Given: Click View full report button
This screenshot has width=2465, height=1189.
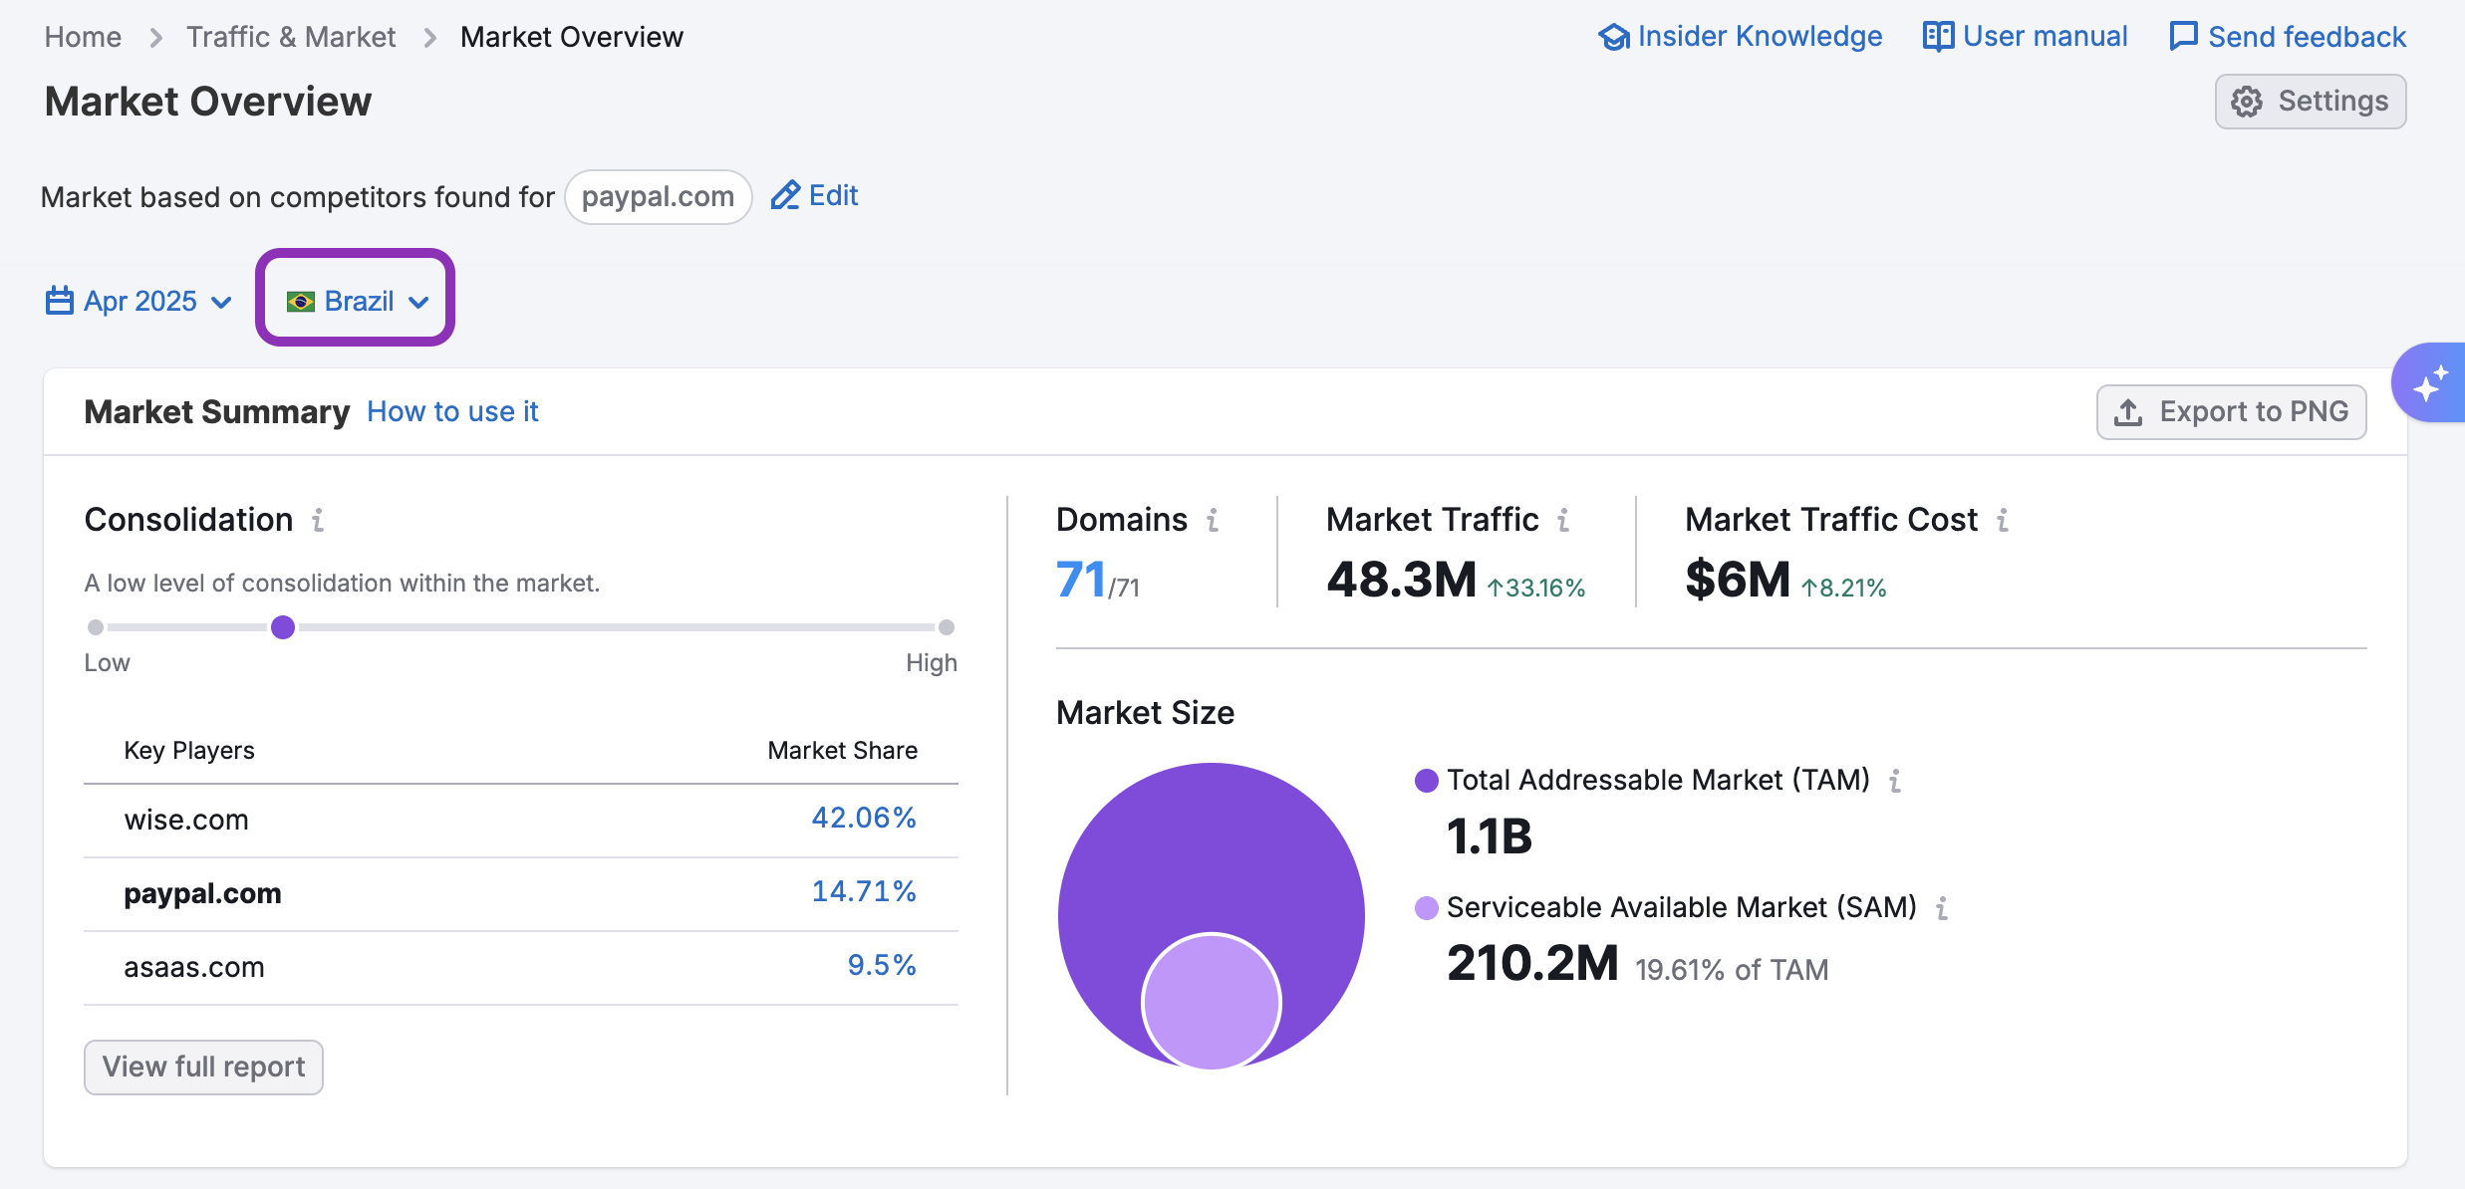Looking at the screenshot, I should coord(203,1067).
